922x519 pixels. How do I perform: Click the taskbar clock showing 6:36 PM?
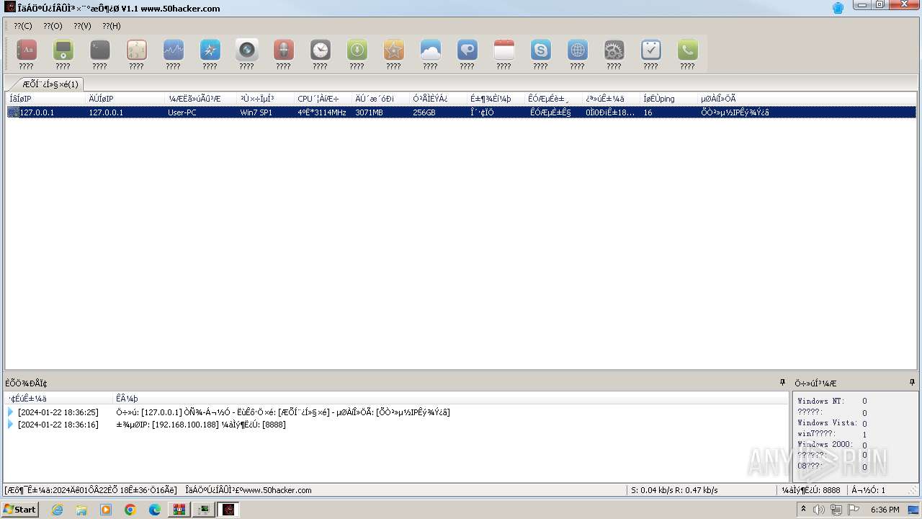885,510
